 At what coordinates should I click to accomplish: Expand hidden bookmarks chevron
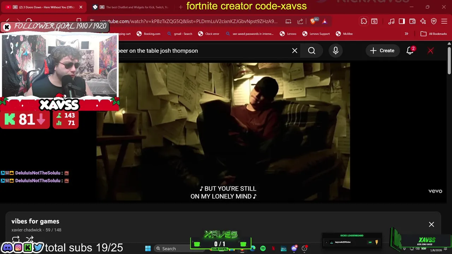(x=406, y=34)
